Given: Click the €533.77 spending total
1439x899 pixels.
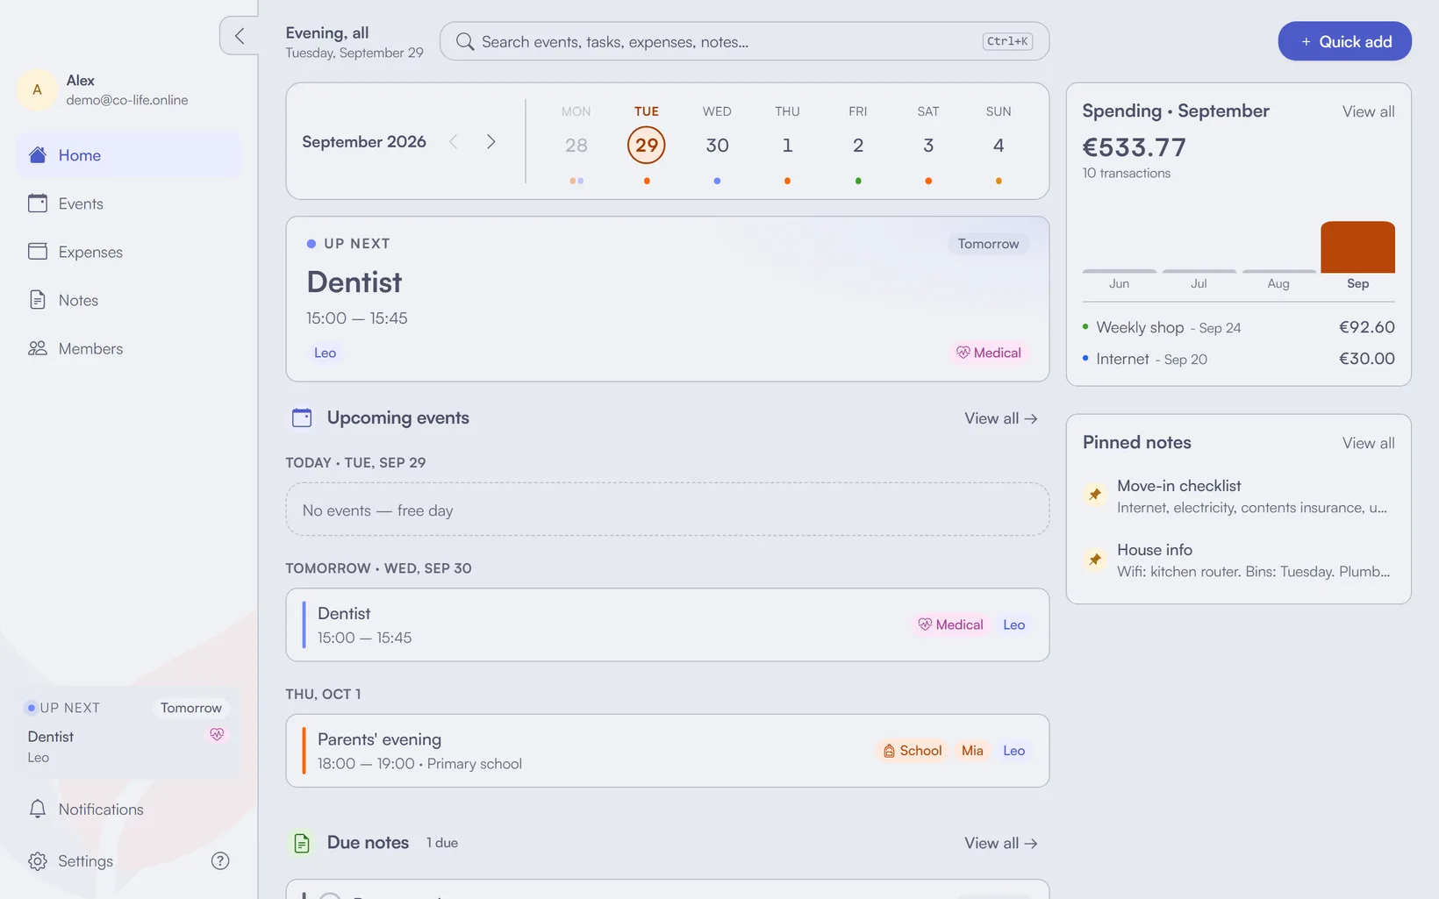Looking at the screenshot, I should [x=1134, y=147].
